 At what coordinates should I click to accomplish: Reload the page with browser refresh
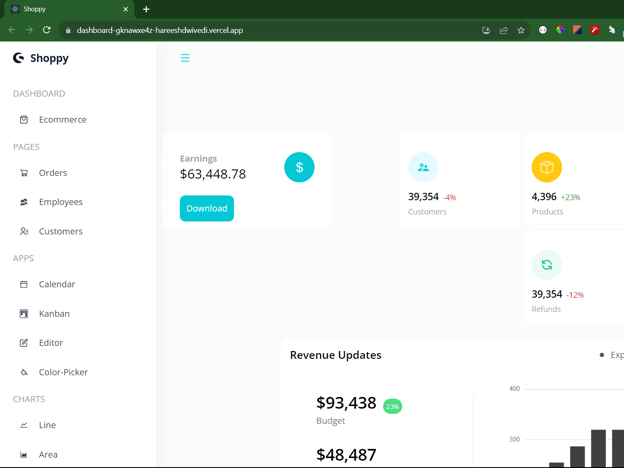click(47, 30)
